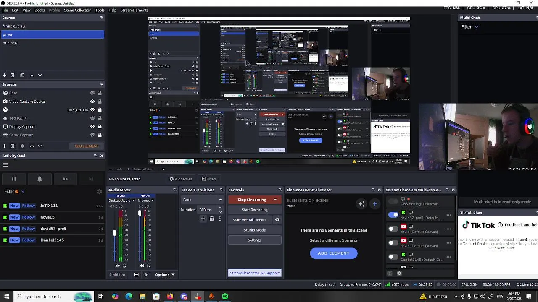538x302 pixels.
Task: Toggle Desktop Audio monitoring with the headphone icon
Action: [124, 266]
